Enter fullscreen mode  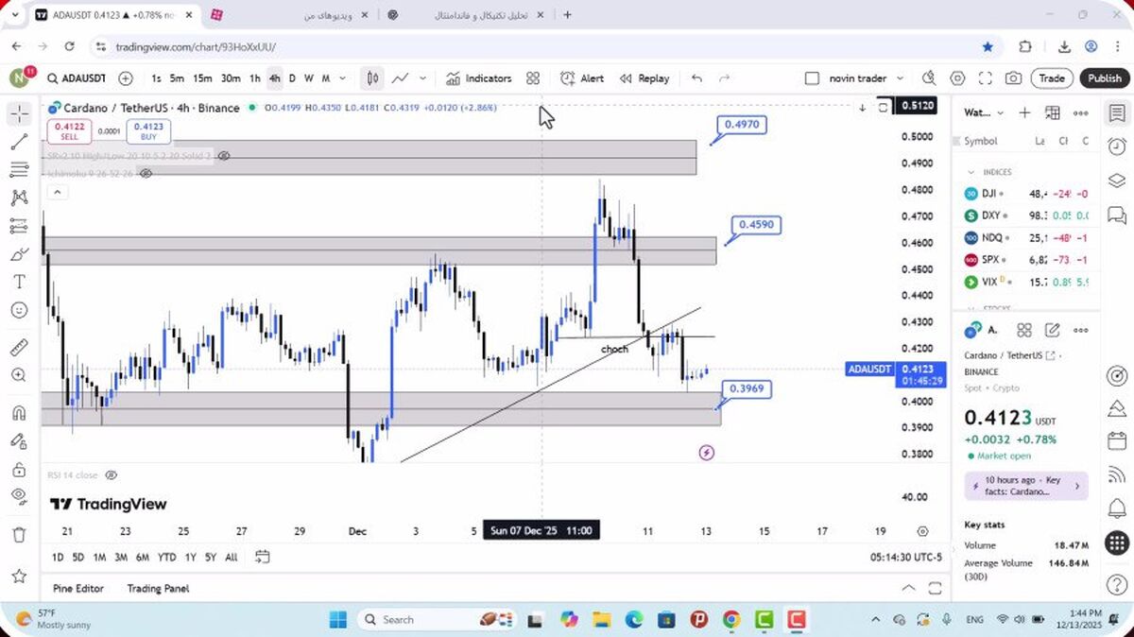tap(985, 78)
